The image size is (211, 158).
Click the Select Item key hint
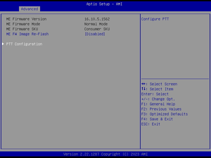coord(157,89)
